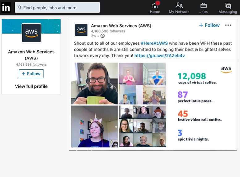Click the AWS logo beside post author
Image resolution: width=240 pixels, height=177 pixels.
81,30
